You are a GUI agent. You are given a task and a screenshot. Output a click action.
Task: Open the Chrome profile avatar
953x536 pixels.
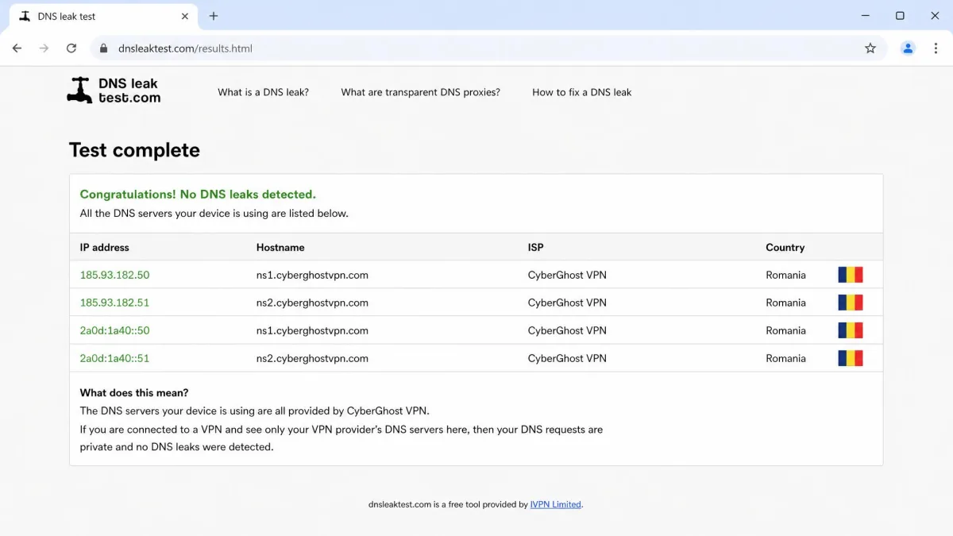click(908, 48)
